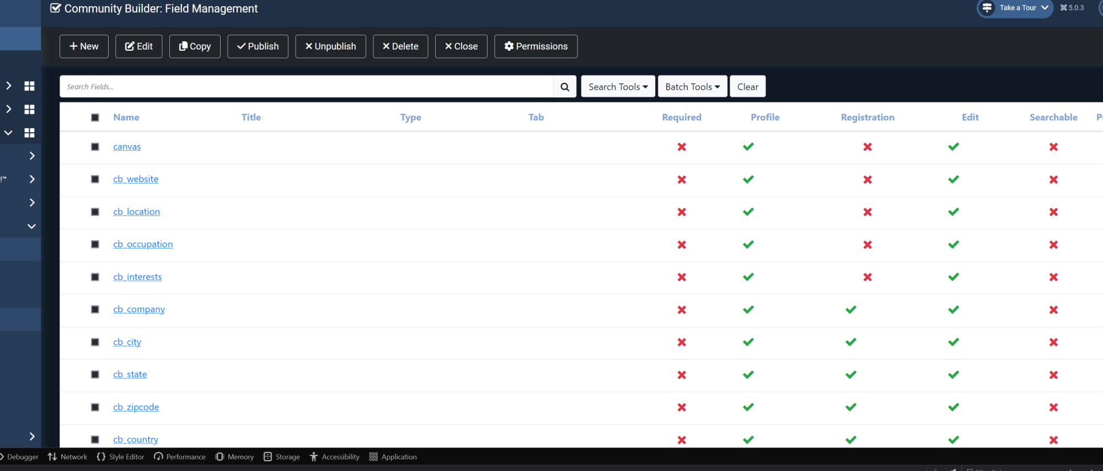Toggle Required status for cb_city
1103x471 pixels.
682,342
